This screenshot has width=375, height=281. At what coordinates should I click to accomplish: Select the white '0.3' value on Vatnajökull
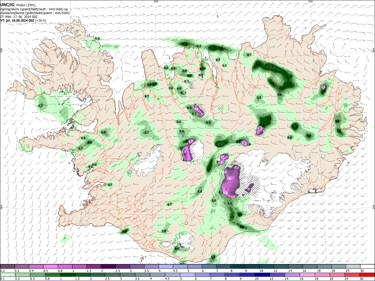click(x=237, y=167)
